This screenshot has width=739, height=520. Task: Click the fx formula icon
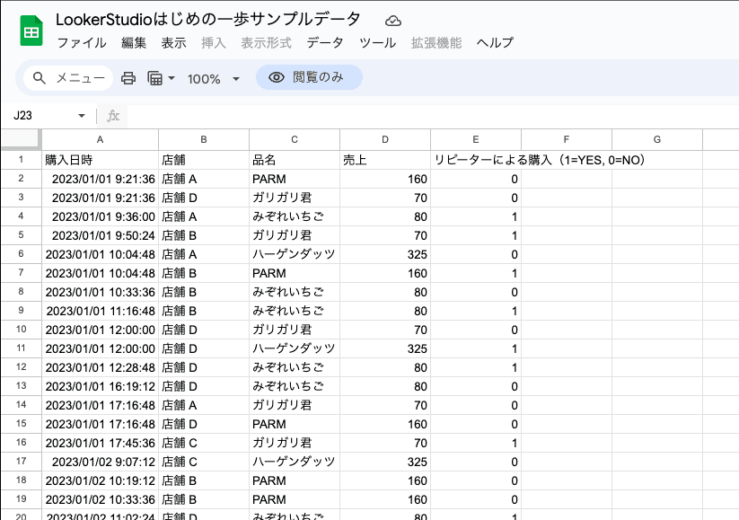click(113, 116)
